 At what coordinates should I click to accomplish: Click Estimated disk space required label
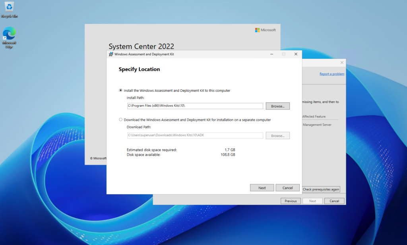tap(151, 150)
